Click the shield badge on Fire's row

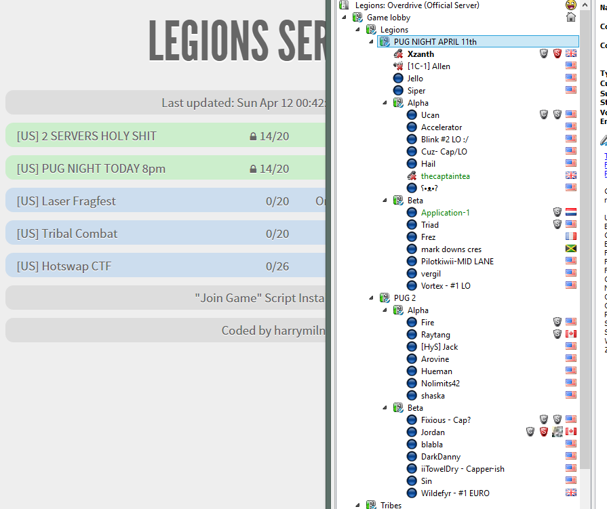tap(557, 322)
